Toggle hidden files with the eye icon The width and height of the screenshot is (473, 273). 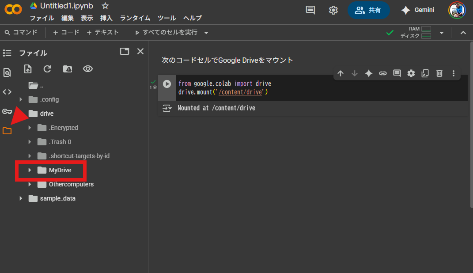click(88, 69)
